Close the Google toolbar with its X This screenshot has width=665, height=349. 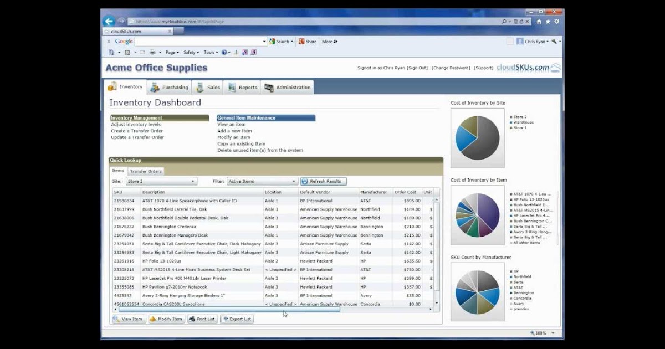tap(109, 42)
